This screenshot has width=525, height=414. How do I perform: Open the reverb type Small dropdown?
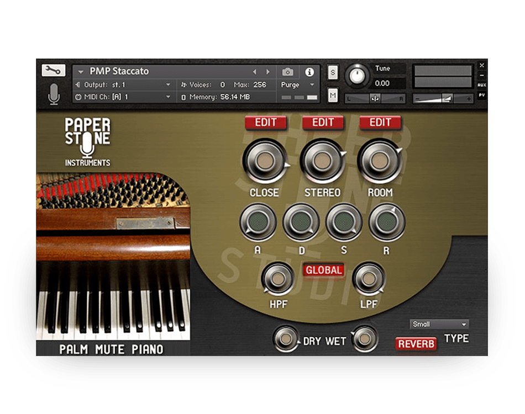(439, 324)
